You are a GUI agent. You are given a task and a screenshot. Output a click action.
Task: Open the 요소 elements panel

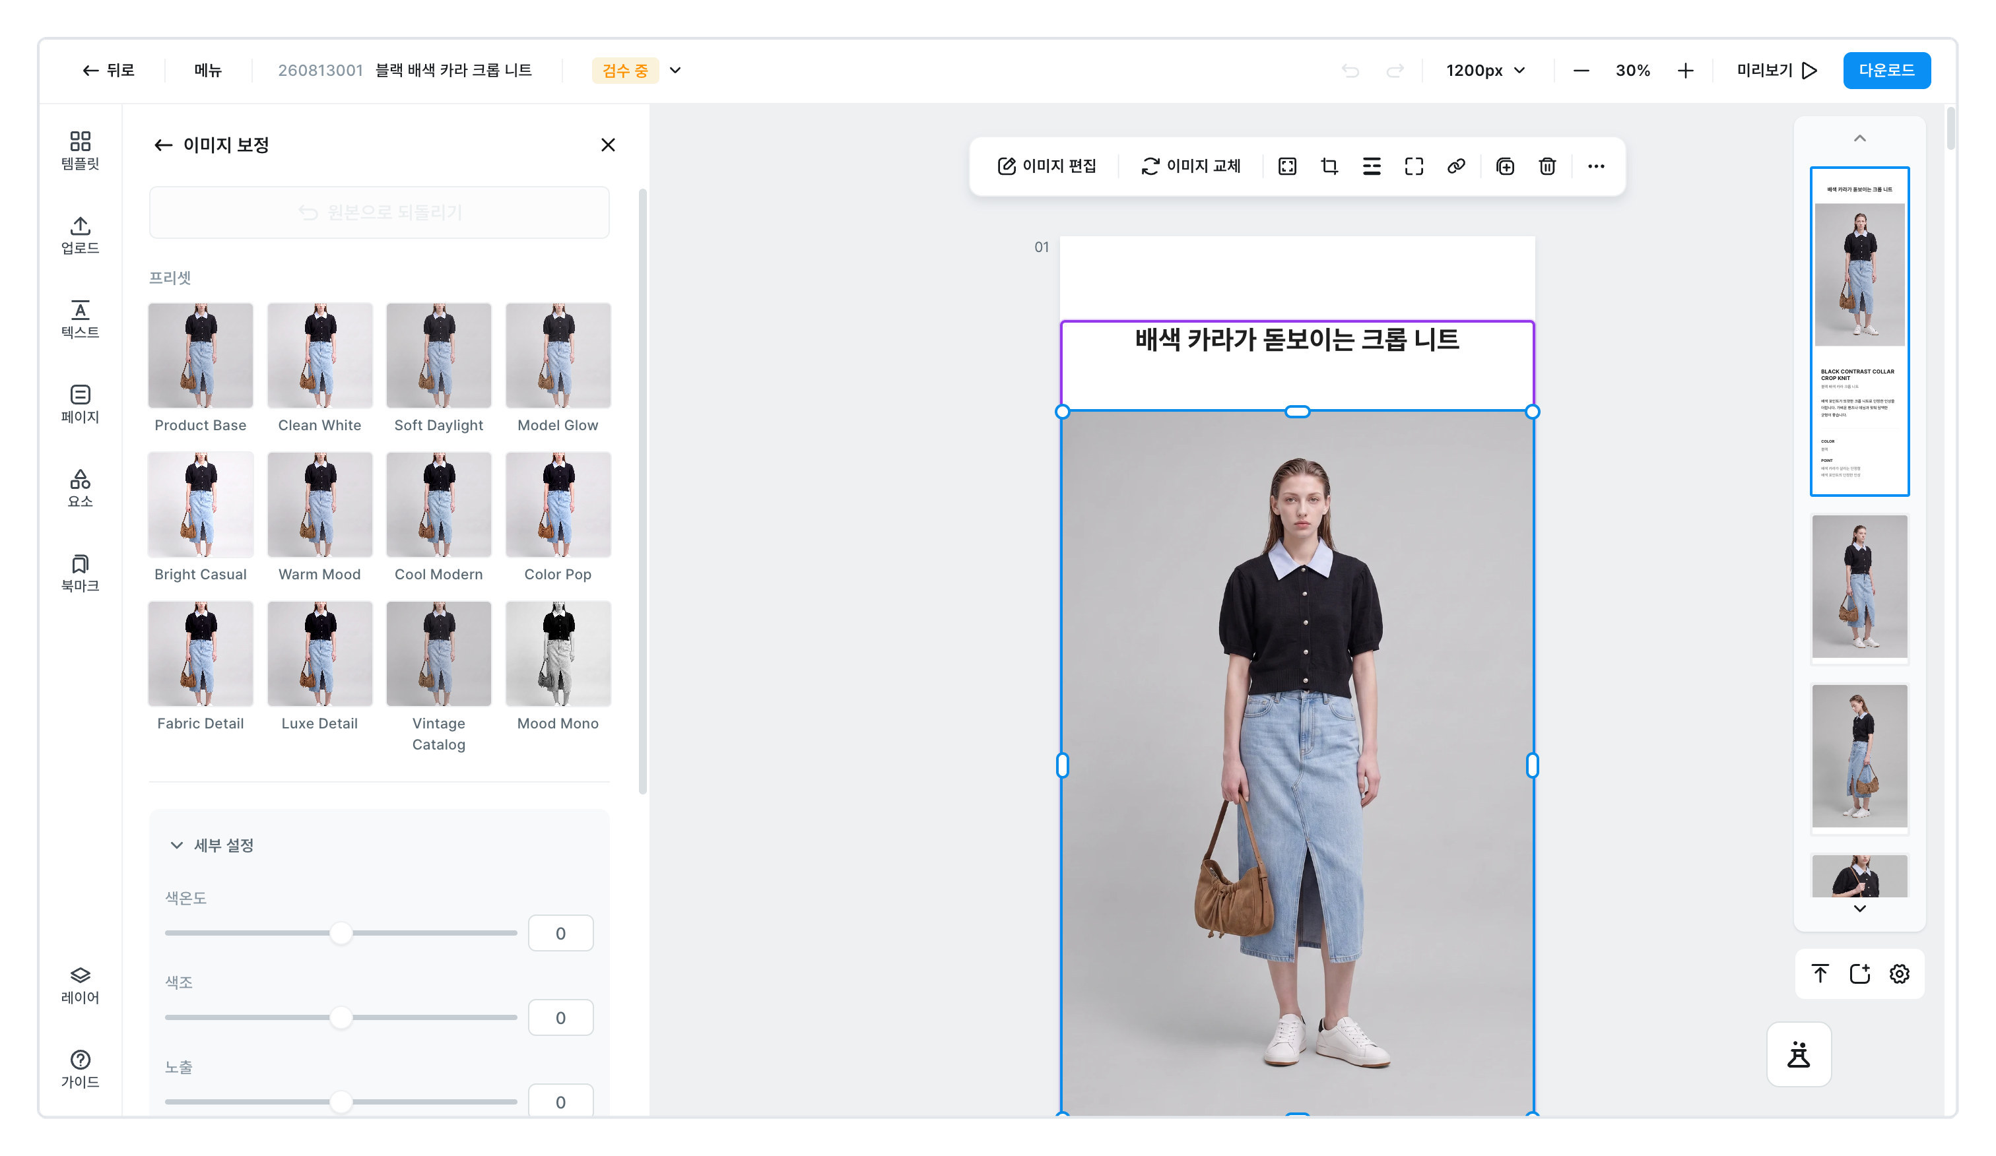(x=80, y=488)
